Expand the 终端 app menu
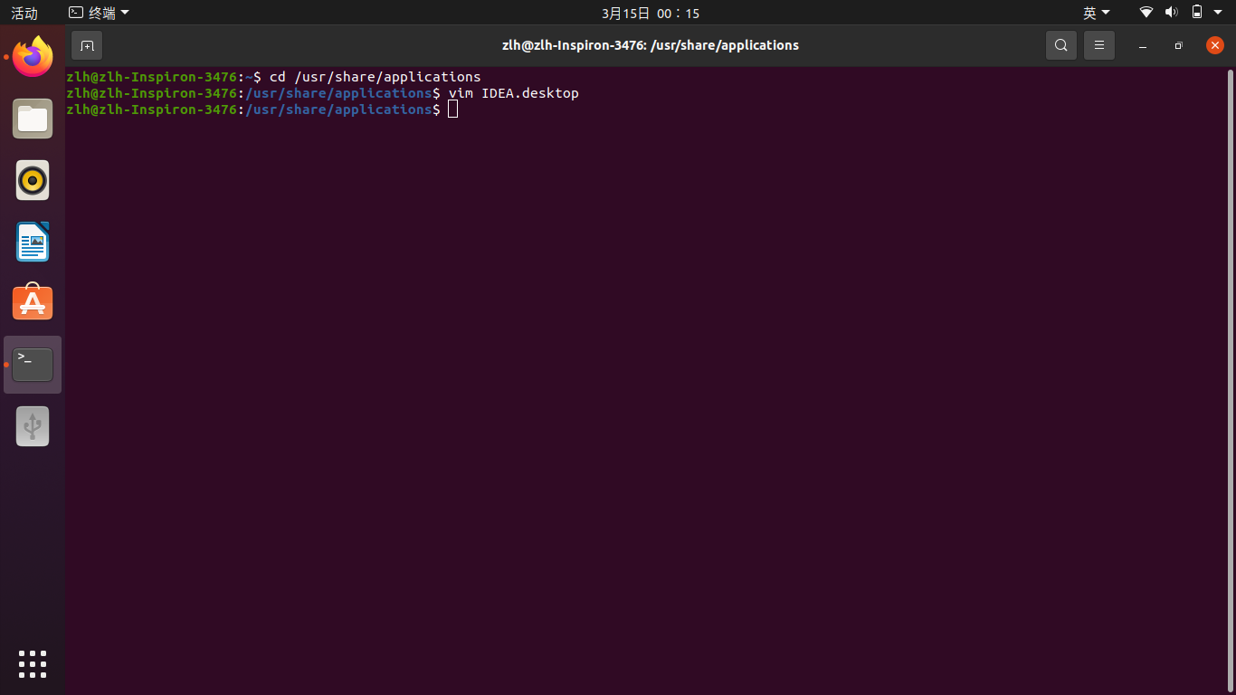The width and height of the screenshot is (1236, 695). [x=100, y=13]
